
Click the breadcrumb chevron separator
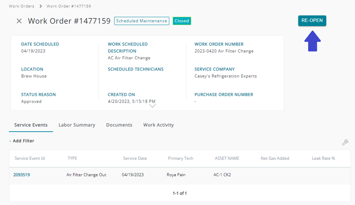click(41, 6)
